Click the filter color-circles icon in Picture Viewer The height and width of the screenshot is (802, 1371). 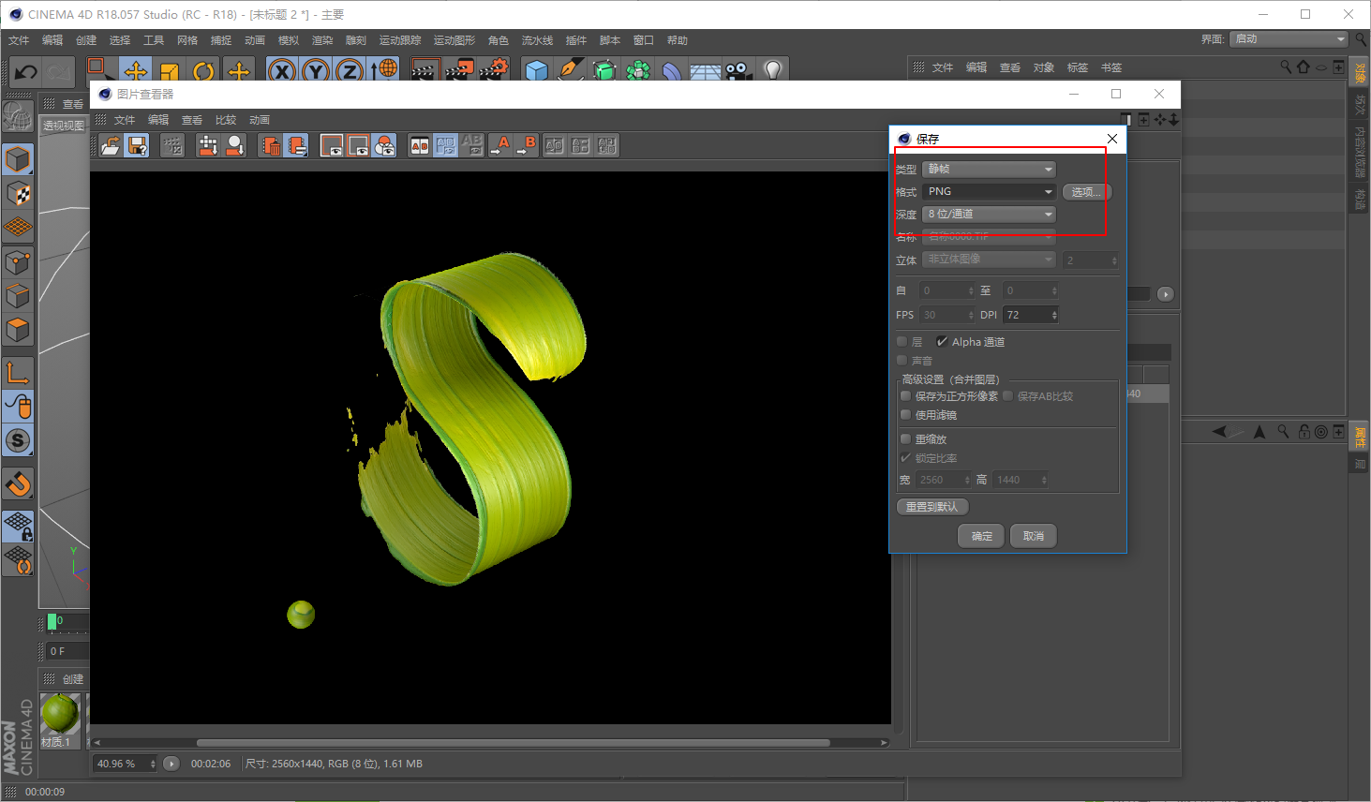384,145
